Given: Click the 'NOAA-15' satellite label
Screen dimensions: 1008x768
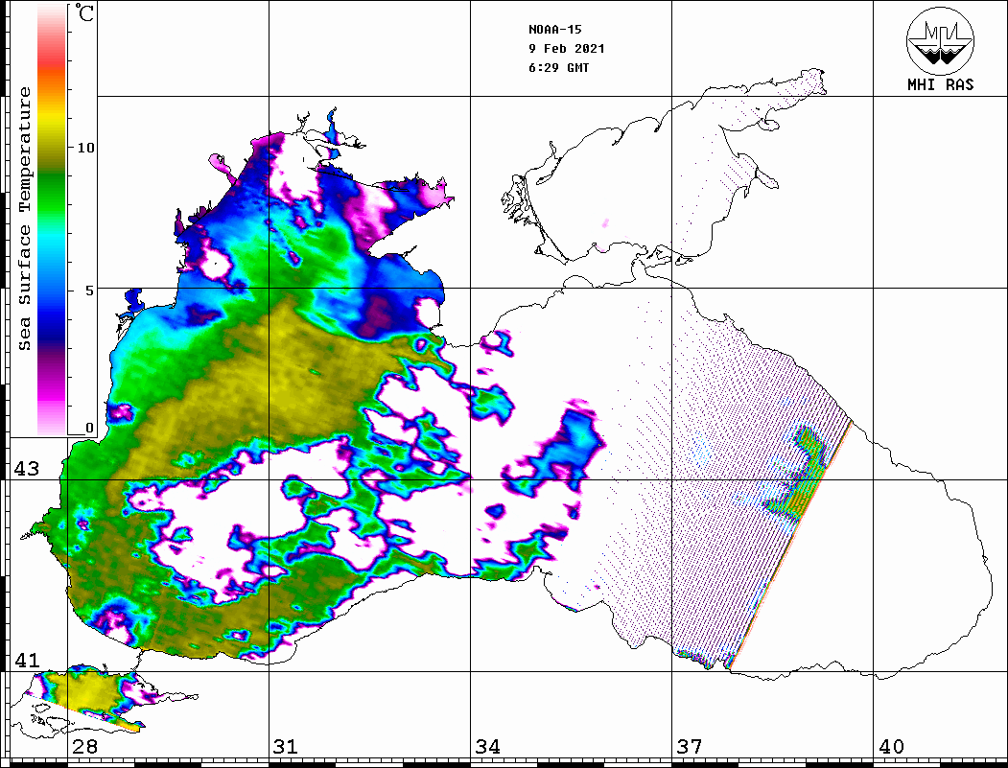Looking at the screenshot, I should (x=554, y=30).
